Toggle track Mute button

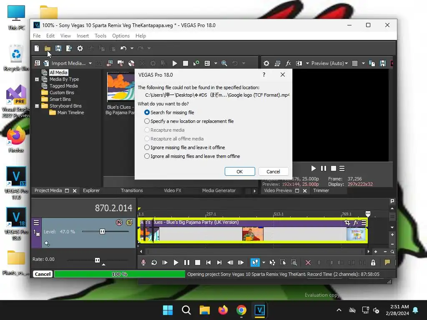(119, 222)
